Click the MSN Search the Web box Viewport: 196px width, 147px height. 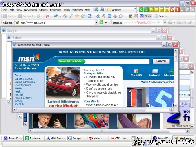coord(117,61)
